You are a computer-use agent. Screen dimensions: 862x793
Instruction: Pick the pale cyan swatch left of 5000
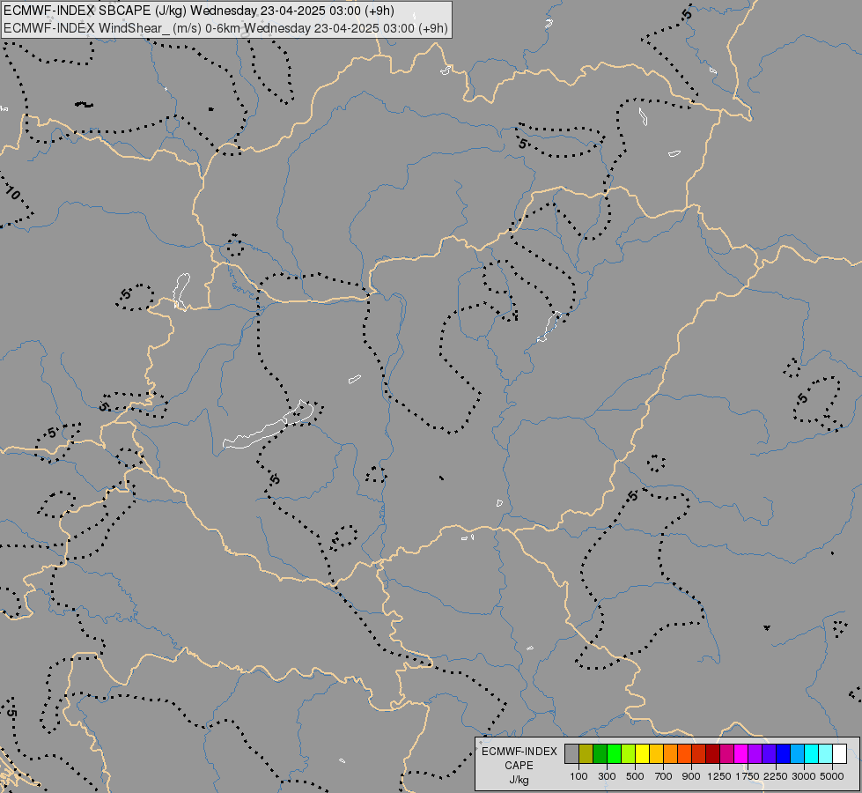(x=825, y=753)
